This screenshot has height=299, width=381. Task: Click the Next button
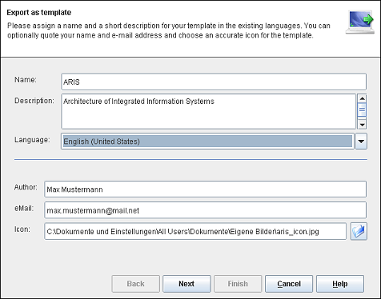[x=186, y=284]
